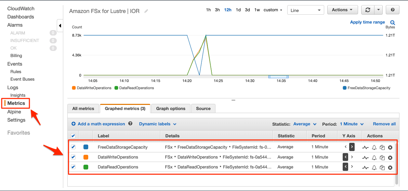Switch to the All metrics tab
Image resolution: width=408 pixels, height=191 pixels.
coord(83,108)
